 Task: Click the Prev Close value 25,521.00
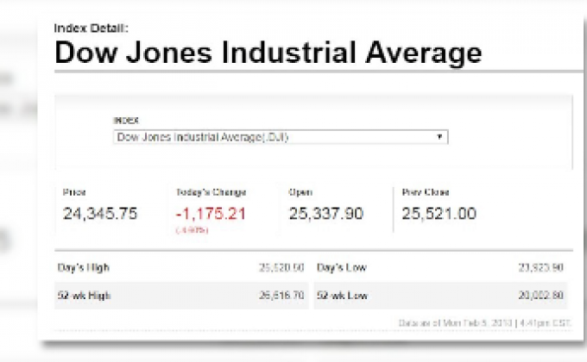coord(439,214)
